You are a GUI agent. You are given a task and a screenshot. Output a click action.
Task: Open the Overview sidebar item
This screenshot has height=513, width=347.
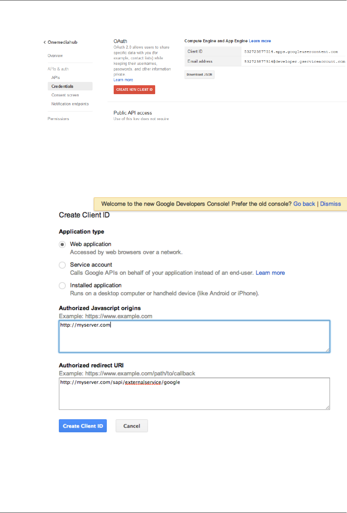55,56
